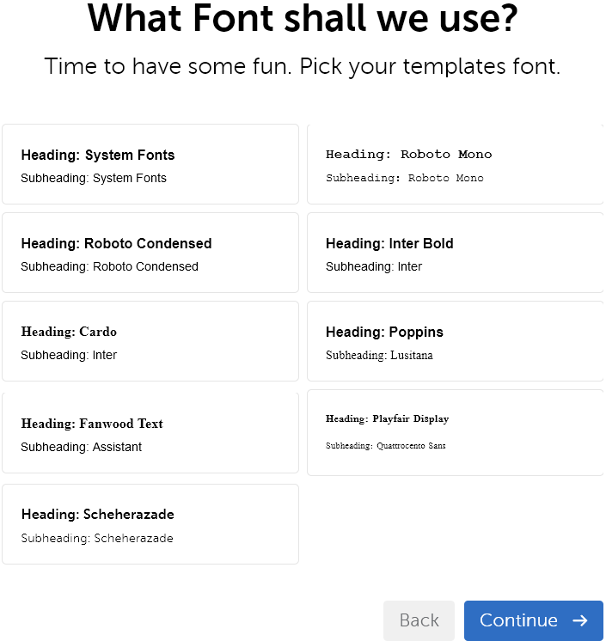
Task: Click the "Subheading: Quattrocento Sans" text
Action: [385, 446]
